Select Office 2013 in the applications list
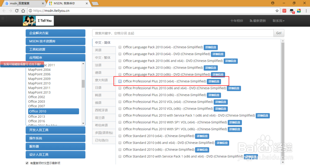Image resolution: width=310 pixels, height=168 pixels. point(37,116)
